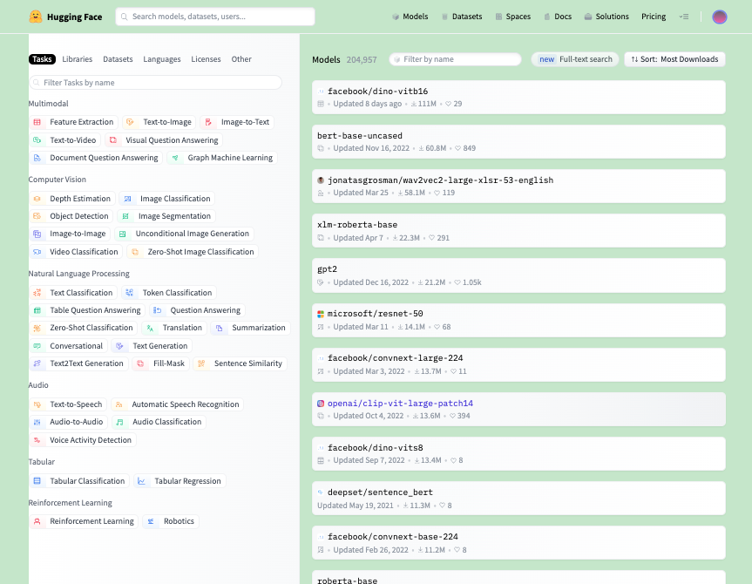
Task: Click the models Filter by name field
Action: (455, 59)
